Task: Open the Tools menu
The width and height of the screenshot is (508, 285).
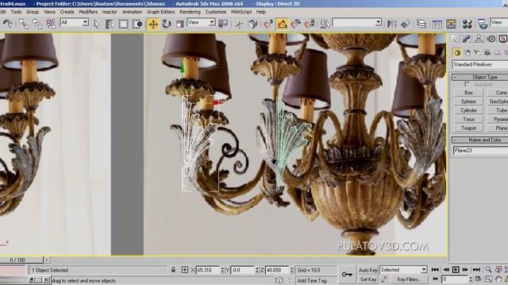Action: tap(16, 12)
